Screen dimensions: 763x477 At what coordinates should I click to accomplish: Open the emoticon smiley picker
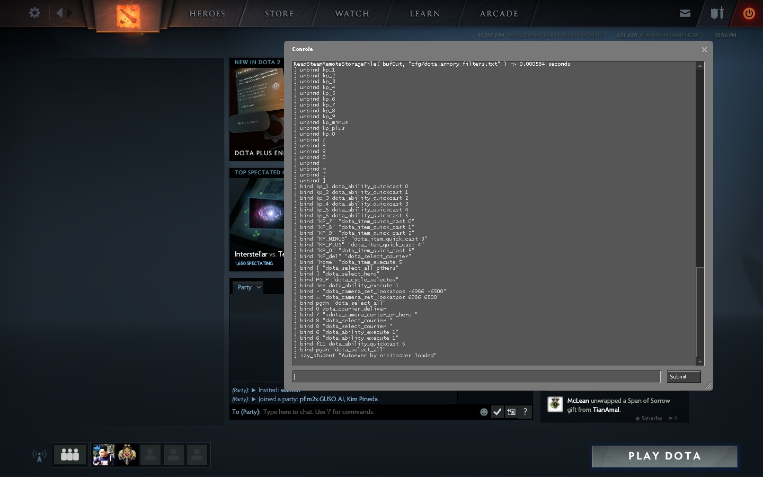coord(484,412)
